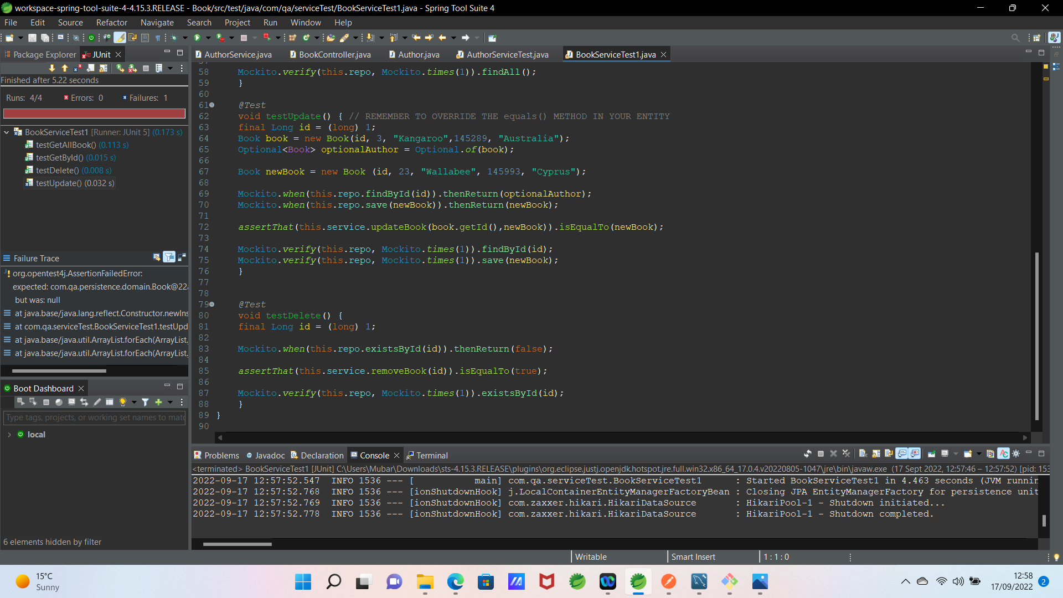The width and height of the screenshot is (1063, 598).
Task: Click the green Boot Dashboard power icon in toolbar
Action: point(91,38)
